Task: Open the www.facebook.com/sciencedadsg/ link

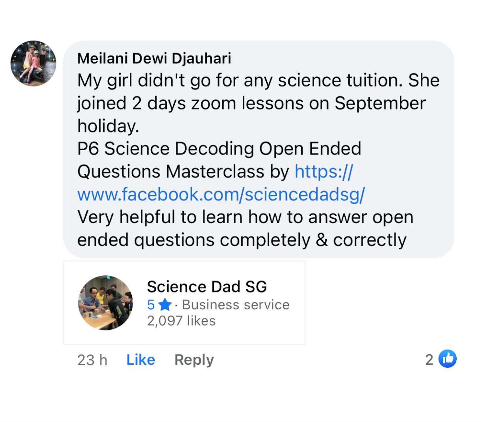Action: pos(221,194)
